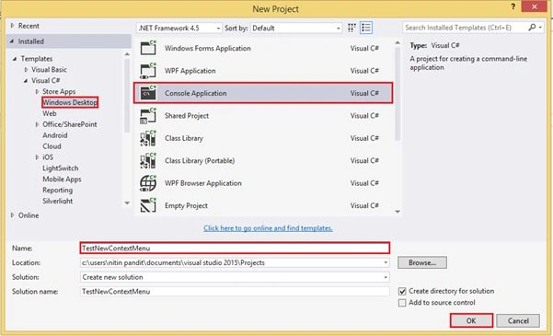Click link to find templates online

point(268,228)
